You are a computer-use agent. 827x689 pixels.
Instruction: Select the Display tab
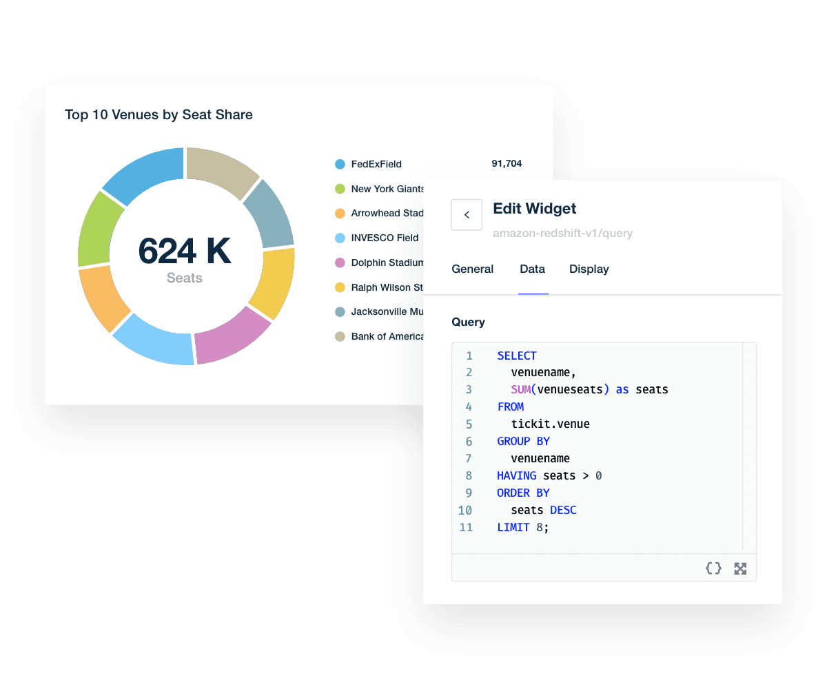pos(589,269)
